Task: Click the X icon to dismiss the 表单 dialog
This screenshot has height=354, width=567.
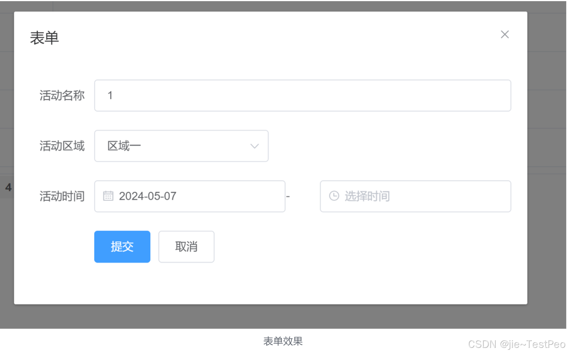Action: click(504, 34)
